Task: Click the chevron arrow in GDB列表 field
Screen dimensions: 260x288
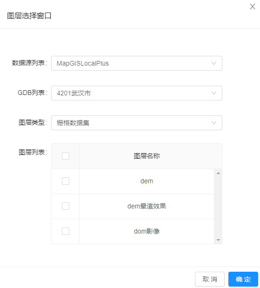Action: [214, 93]
